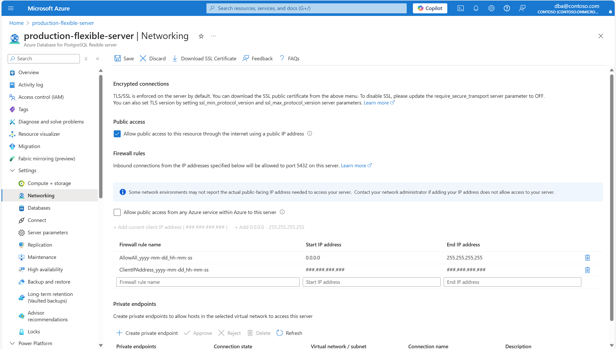Viewport: 616px width, 349px height.
Task: Uncheck allow public access through internet
Action: pos(117,134)
